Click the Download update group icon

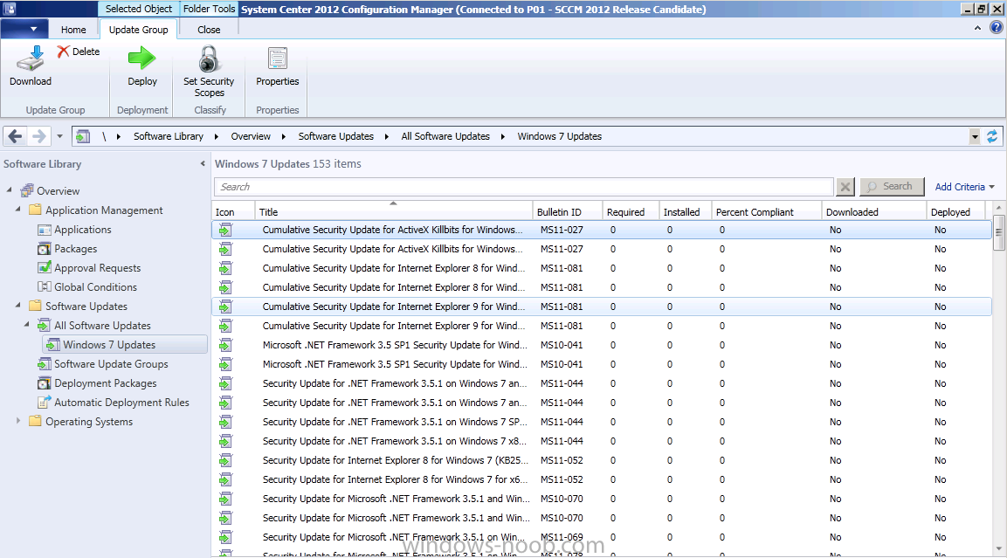[x=31, y=66]
